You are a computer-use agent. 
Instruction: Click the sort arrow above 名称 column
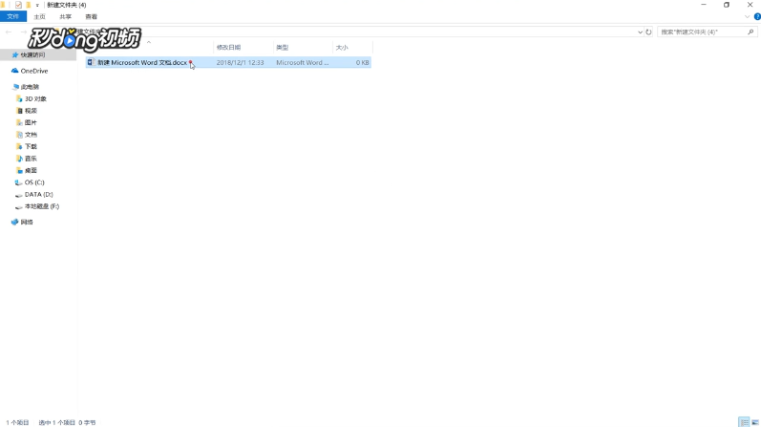pyautogui.click(x=149, y=42)
